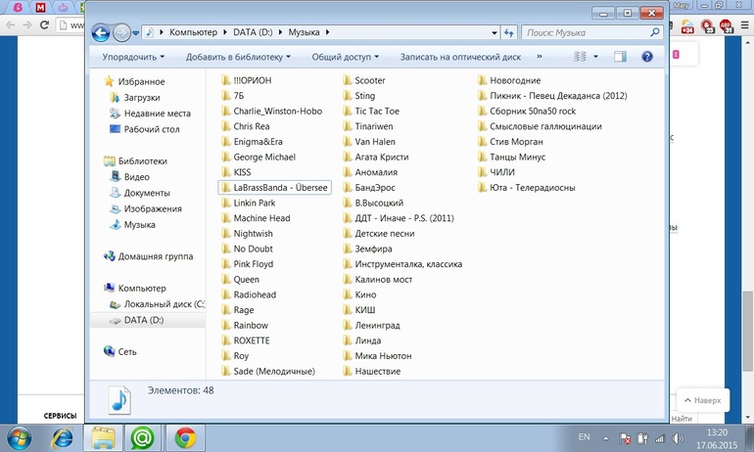Open Добавить в библиотеку dropdown
The height and width of the screenshot is (452, 754).
238,57
